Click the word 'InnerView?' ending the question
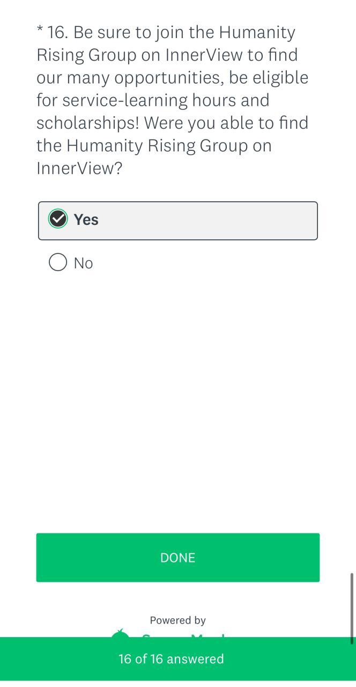The width and height of the screenshot is (356, 687). pyautogui.click(x=79, y=169)
